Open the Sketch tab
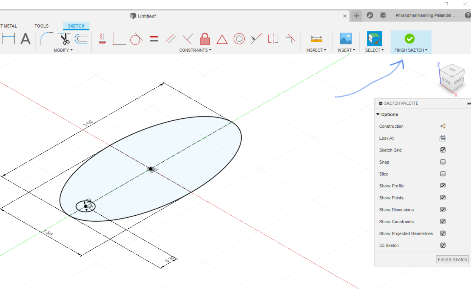Screen dimensions: 471x289 76,26
